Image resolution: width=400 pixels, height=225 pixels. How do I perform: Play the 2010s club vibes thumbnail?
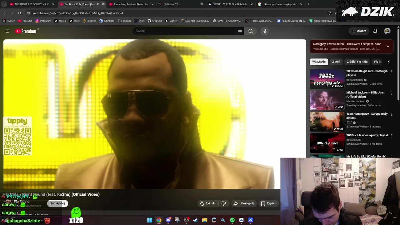tap(327, 143)
